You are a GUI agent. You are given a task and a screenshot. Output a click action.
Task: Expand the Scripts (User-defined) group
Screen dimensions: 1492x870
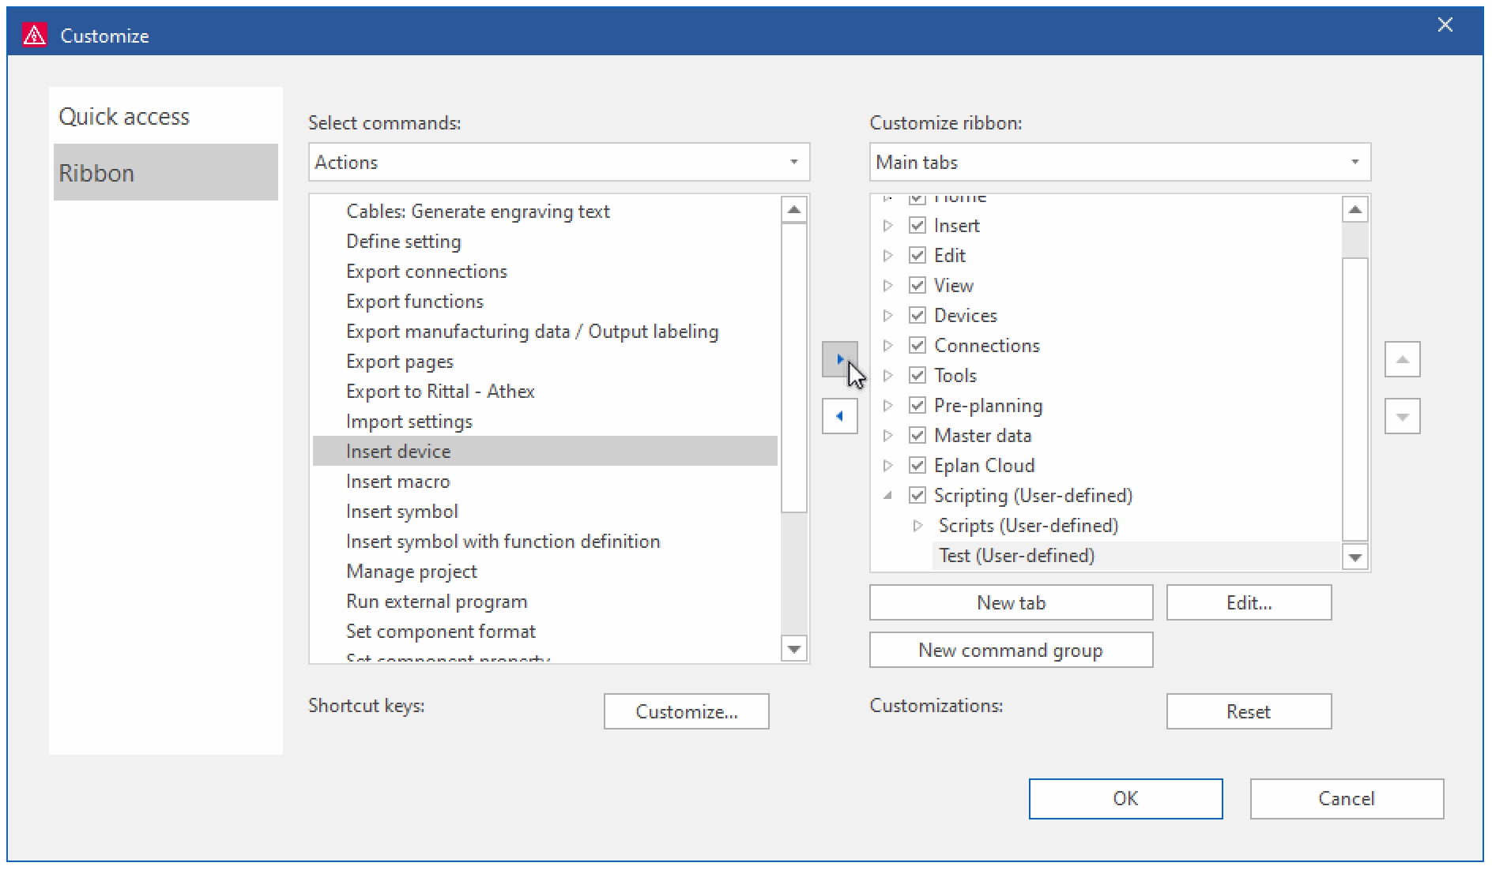(x=917, y=526)
